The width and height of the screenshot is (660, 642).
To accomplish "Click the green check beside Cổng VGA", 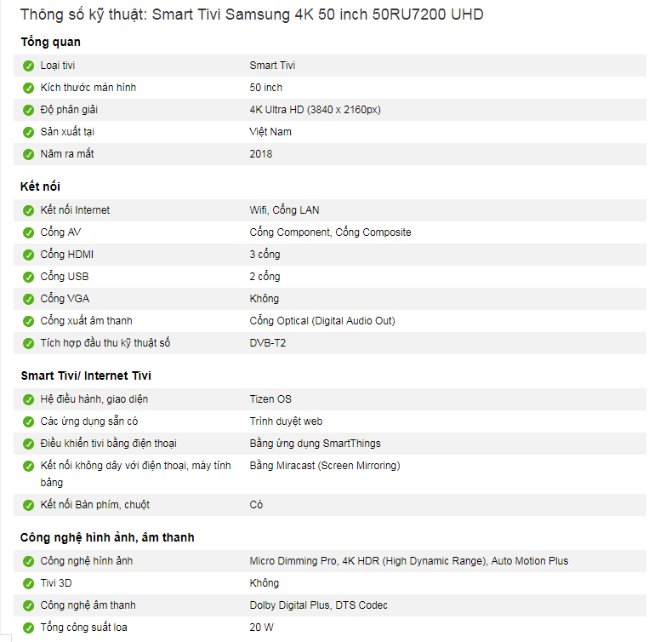I will coord(29,299).
